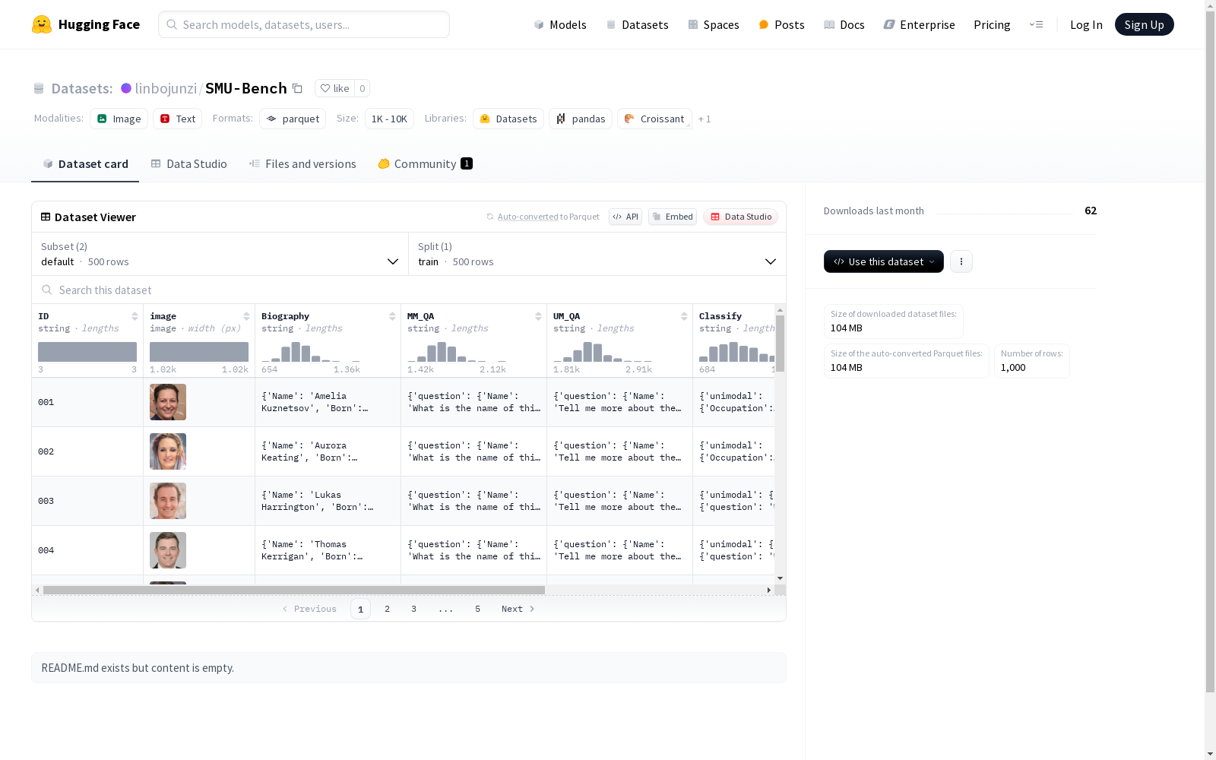Sort the UM_QA column with its sort arrows
Viewport: 1216px width, 760px height.
684,316
